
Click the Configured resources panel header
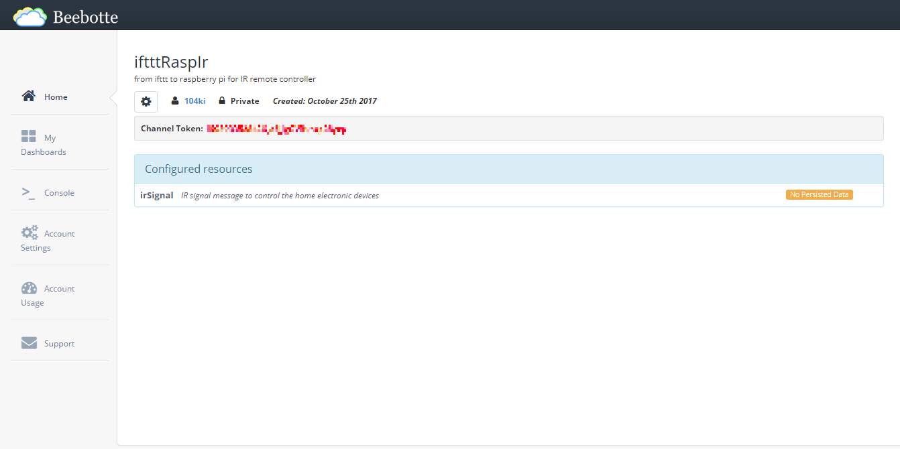(x=508, y=169)
